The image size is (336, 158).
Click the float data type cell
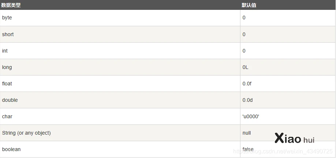tap(7, 84)
